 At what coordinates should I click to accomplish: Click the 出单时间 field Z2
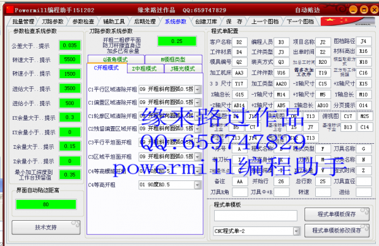[323, 52]
